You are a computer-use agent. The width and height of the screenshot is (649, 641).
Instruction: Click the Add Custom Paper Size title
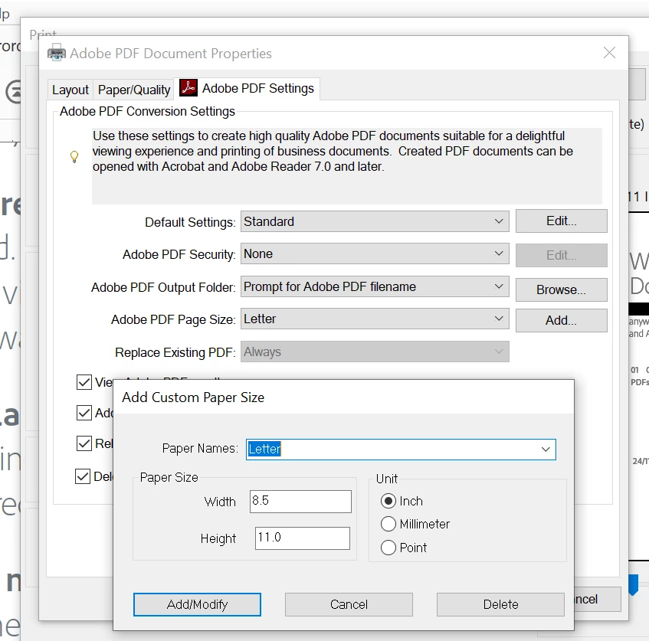click(193, 397)
